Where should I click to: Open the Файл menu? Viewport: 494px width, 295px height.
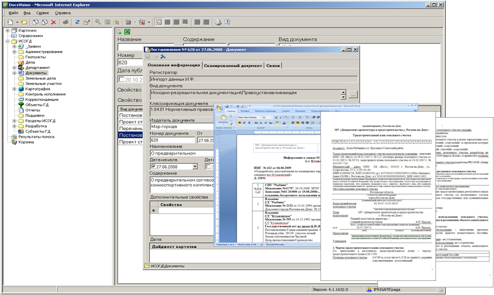point(13,13)
